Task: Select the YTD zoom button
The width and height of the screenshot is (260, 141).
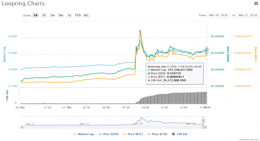Action: [x=78, y=15]
